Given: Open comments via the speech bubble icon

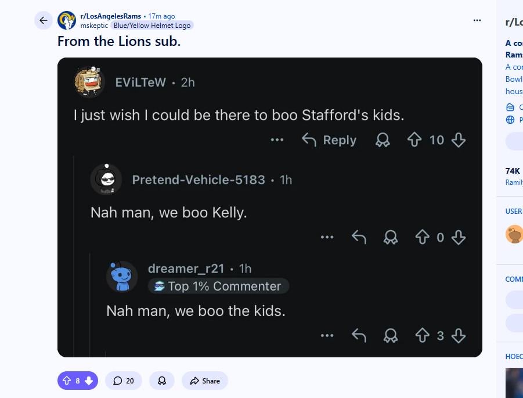Looking at the screenshot, I should tap(123, 381).
